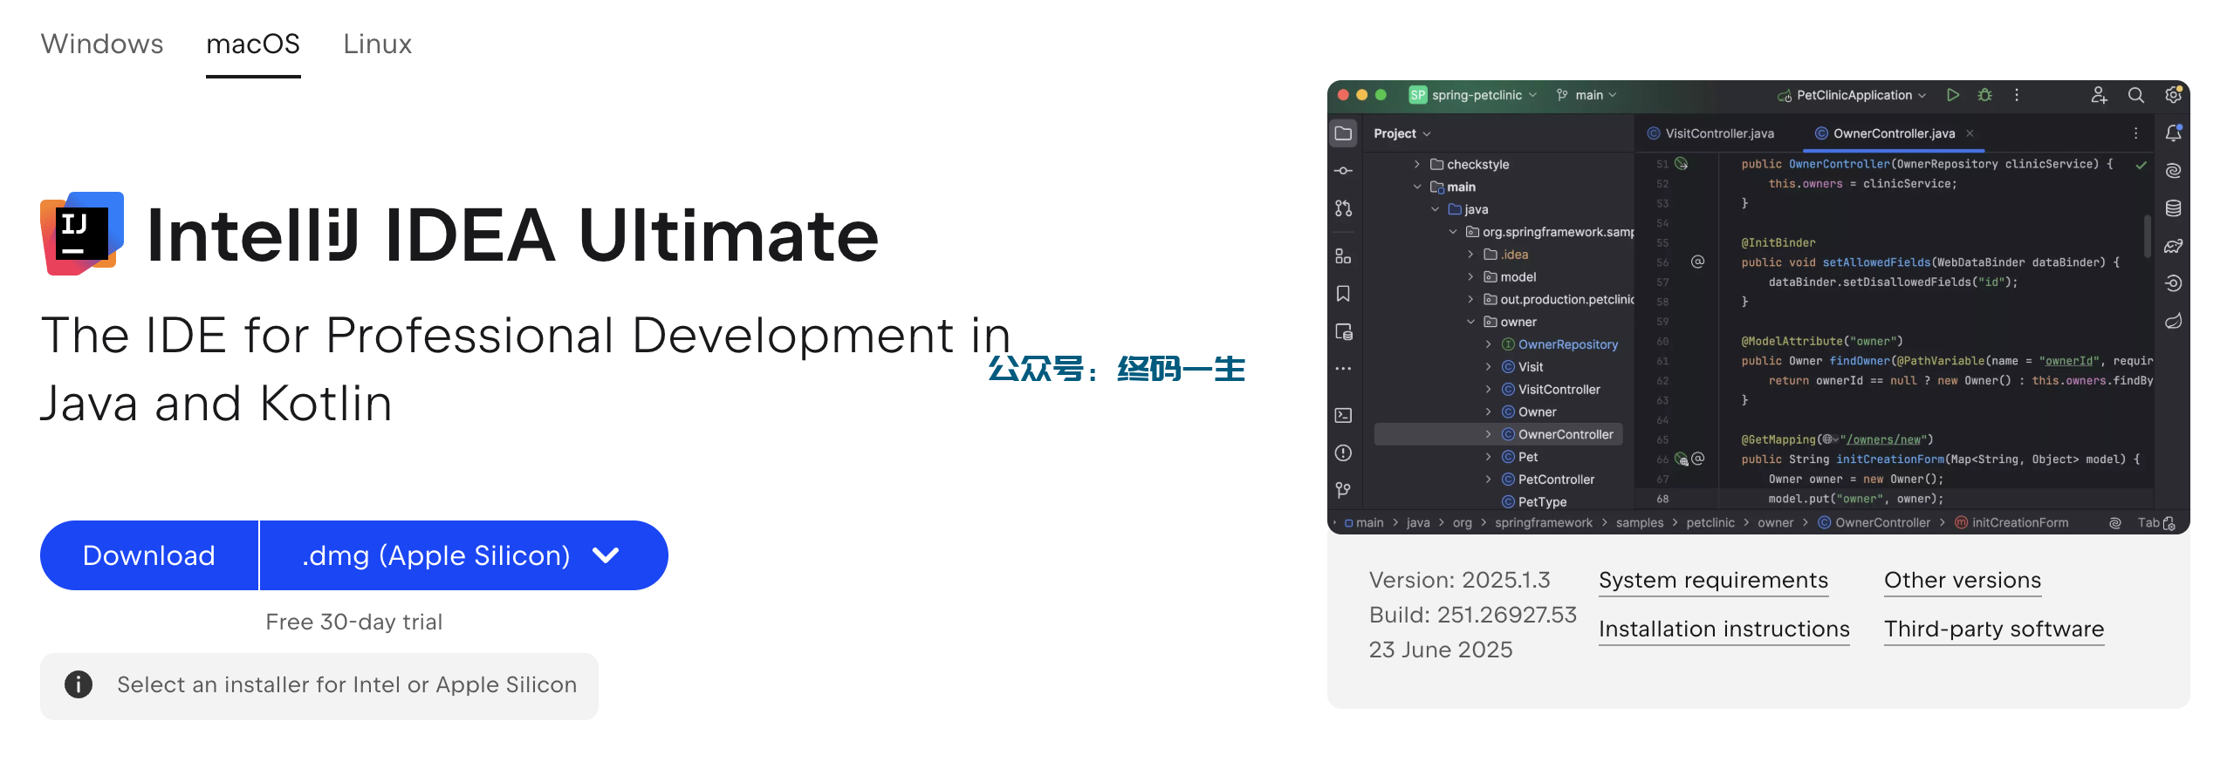Open Installation instructions link
2234x762 pixels.
click(x=1723, y=629)
